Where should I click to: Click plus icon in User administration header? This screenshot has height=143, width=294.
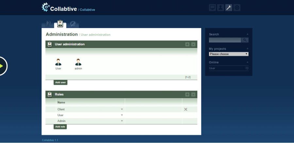coord(187,44)
